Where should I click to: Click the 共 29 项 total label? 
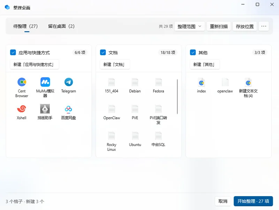166,26
